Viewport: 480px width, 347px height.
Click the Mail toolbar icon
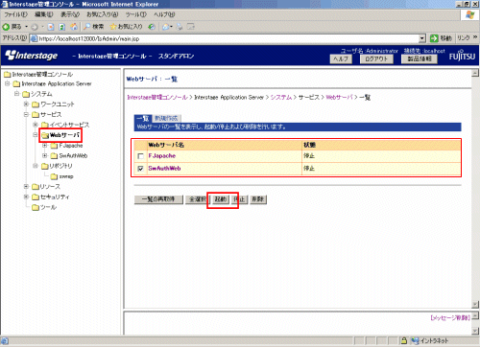point(166,27)
